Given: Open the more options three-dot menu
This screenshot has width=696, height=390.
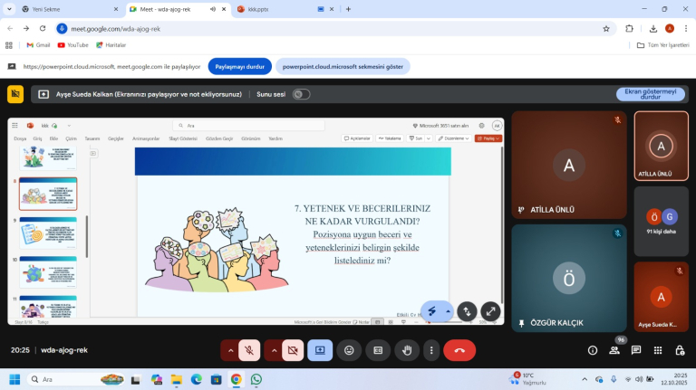Looking at the screenshot, I should click(430, 350).
